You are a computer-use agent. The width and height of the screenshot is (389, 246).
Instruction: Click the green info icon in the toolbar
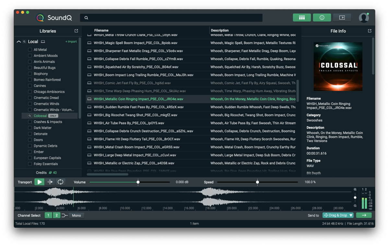coord(322,17)
